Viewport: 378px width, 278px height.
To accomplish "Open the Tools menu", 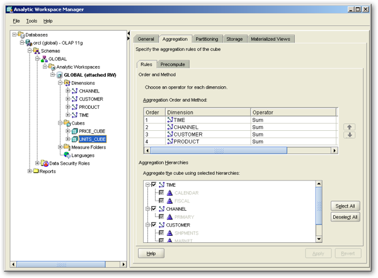I will pyautogui.click(x=31, y=21).
